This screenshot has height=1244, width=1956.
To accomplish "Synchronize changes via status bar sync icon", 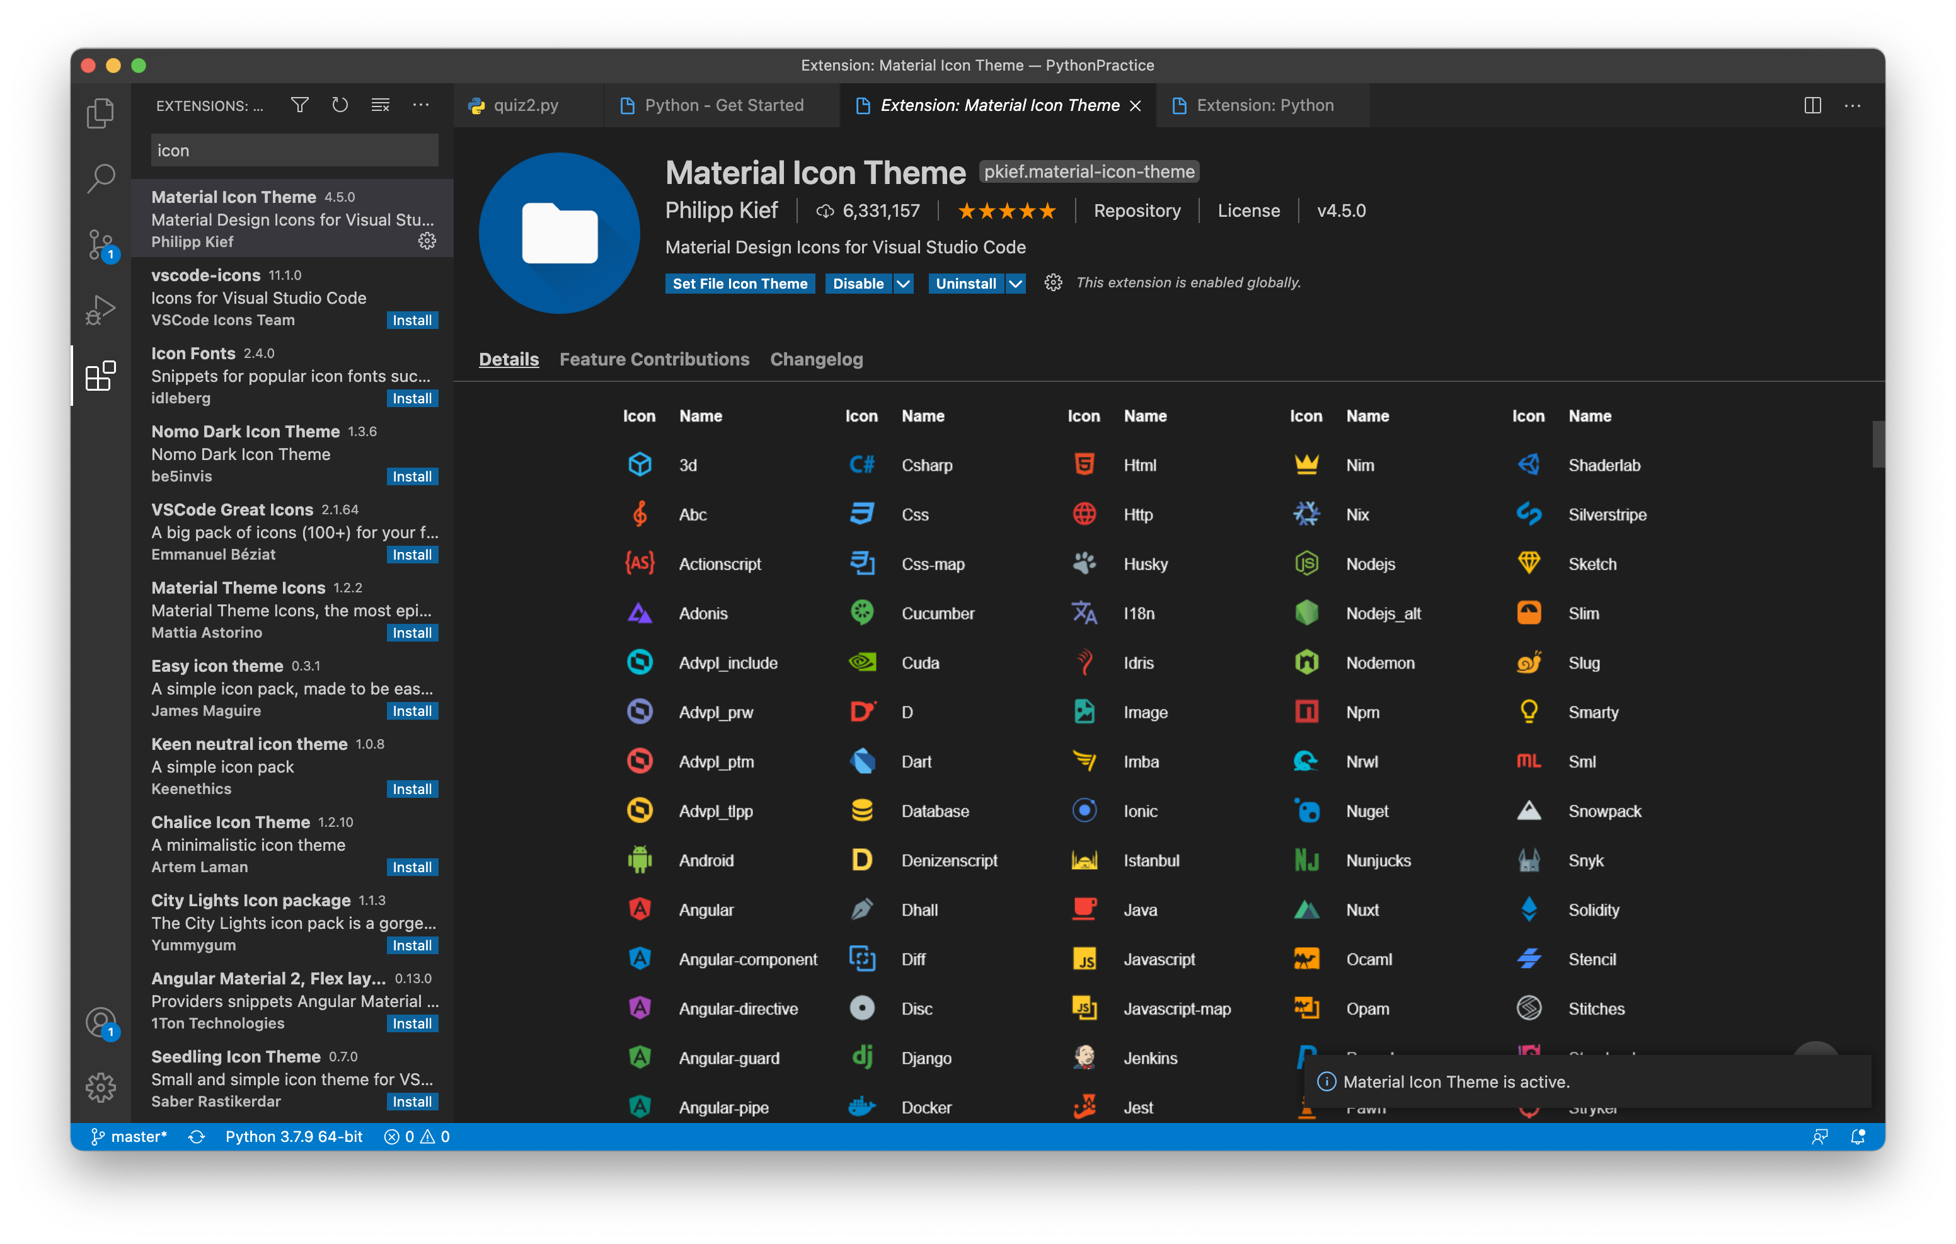I will point(197,1137).
